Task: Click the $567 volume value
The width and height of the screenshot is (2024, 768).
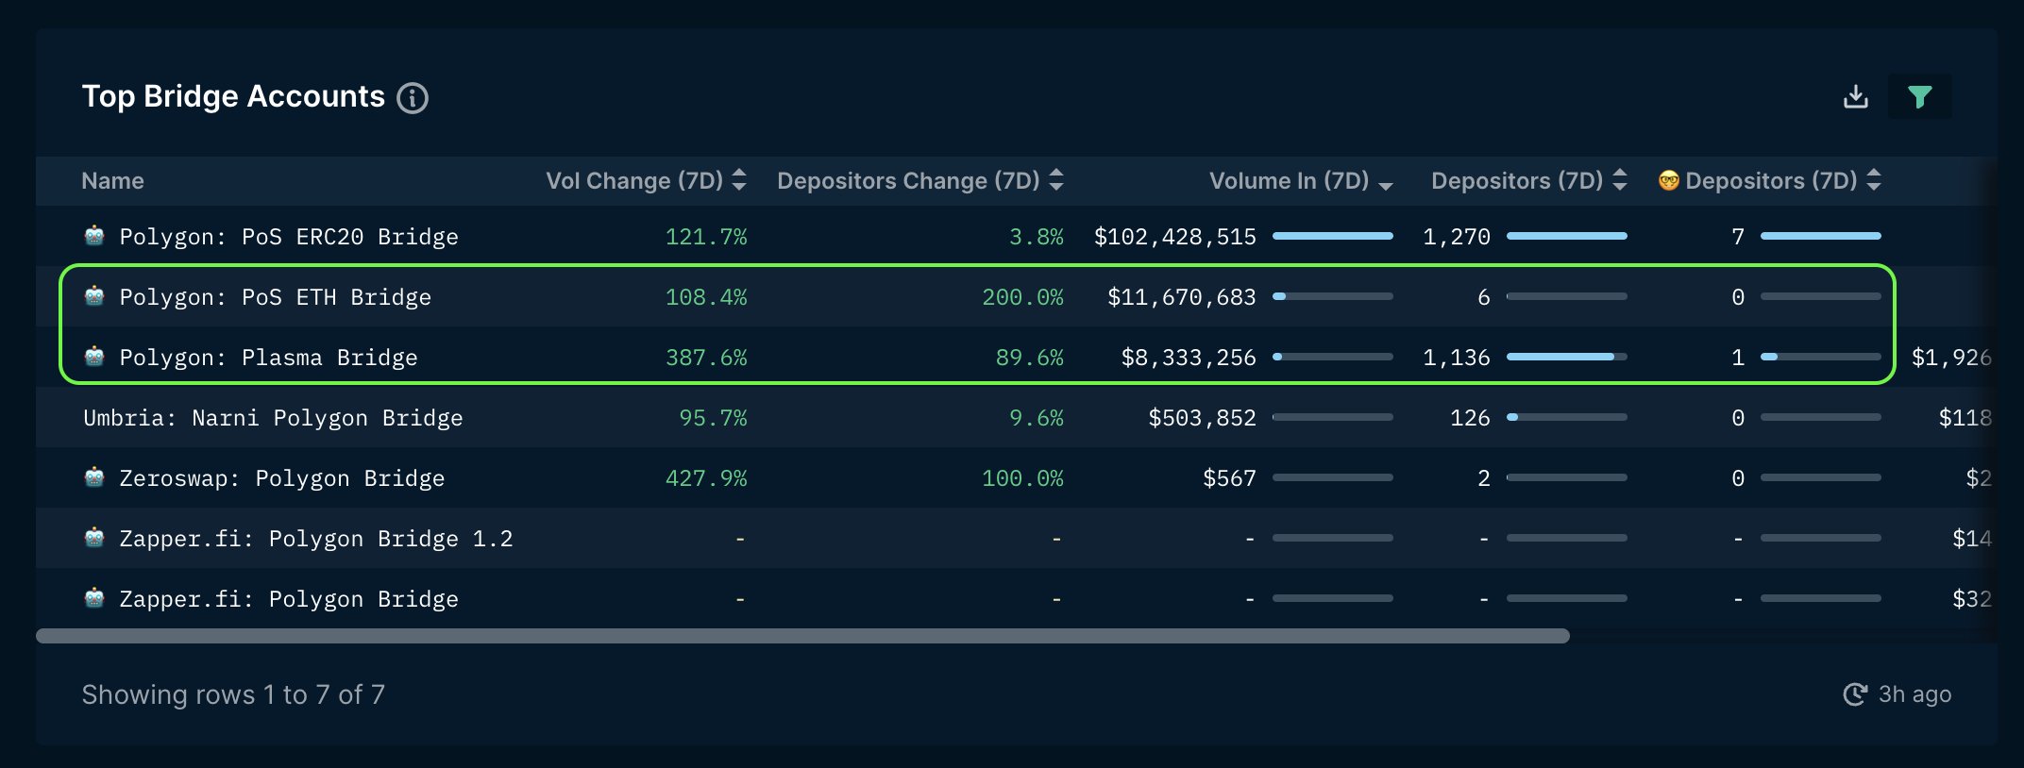Action: pyautogui.click(x=1229, y=478)
